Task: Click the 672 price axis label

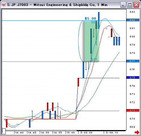Action: pyautogui.click(x=132, y=102)
